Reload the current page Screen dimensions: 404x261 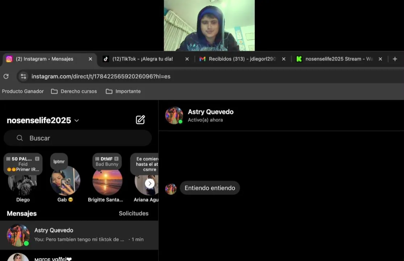pos(6,76)
